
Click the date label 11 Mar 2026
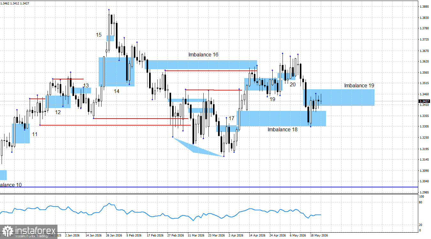click(x=196, y=235)
